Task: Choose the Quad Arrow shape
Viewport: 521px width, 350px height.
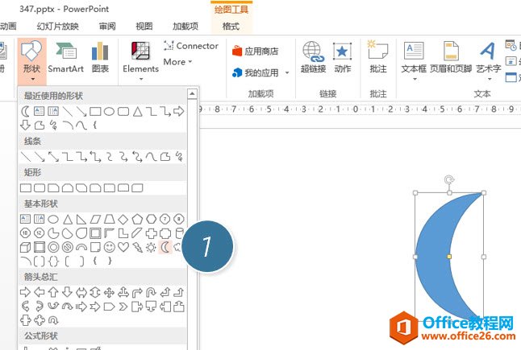Action: pos(110,292)
